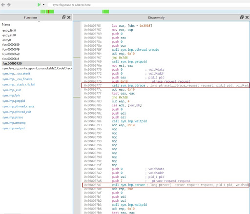Open sym.imp.__cxa_atexit import
Viewport: 250px width, 214px height.
click(x=16, y=74)
